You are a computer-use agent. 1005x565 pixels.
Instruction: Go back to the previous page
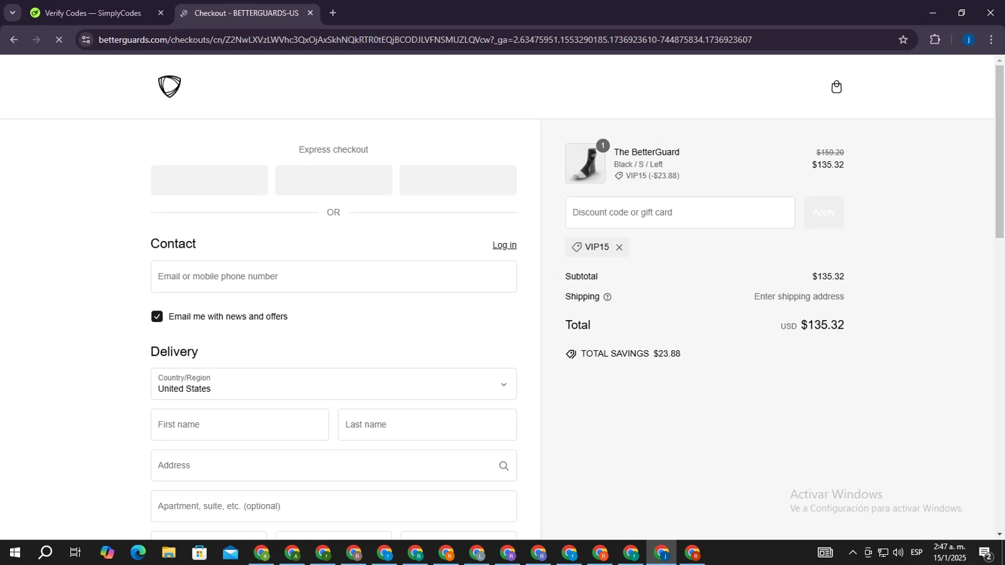14,40
